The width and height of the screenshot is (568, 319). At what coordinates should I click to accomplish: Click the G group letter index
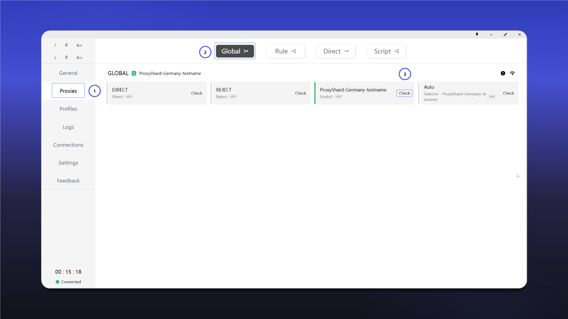(x=518, y=176)
